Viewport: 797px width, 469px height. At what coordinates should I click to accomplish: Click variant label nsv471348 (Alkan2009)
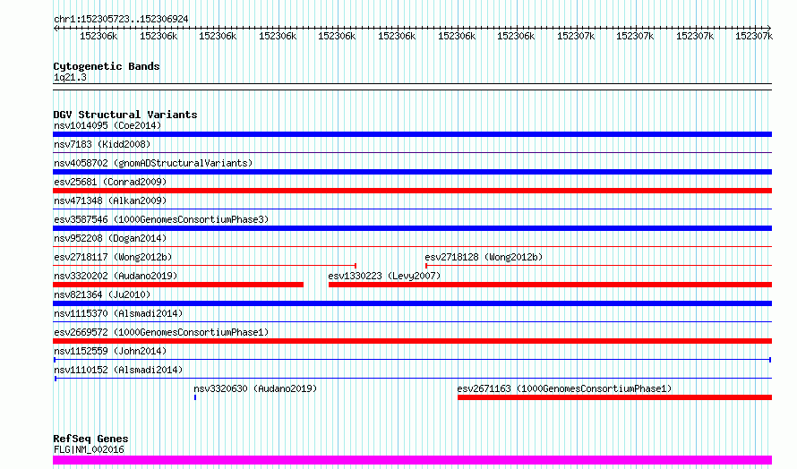(x=110, y=200)
